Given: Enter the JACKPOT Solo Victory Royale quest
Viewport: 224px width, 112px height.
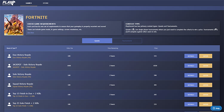Looking at the screenshot, I should click(x=205, y=66).
